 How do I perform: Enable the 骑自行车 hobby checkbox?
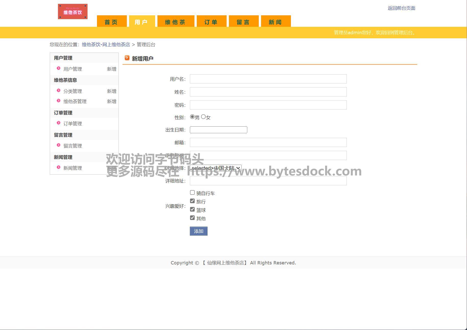192,193
